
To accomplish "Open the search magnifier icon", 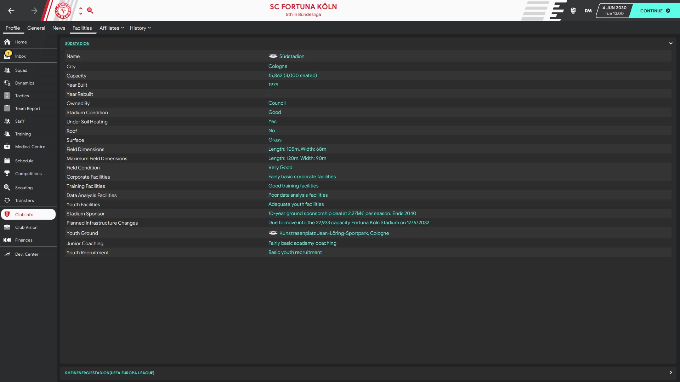I will pos(90,11).
